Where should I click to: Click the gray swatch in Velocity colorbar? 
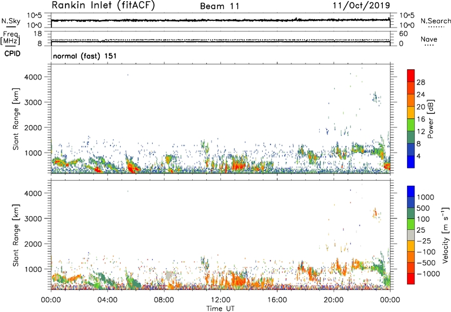pyautogui.click(x=411, y=235)
